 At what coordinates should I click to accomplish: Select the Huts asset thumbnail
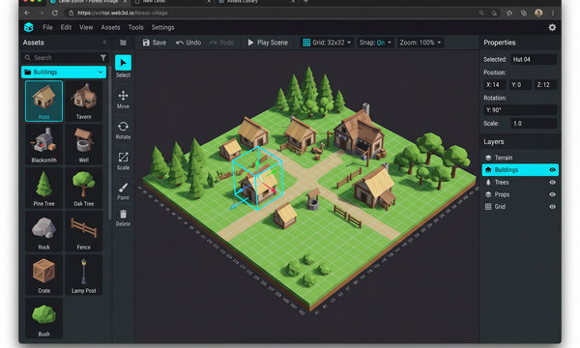point(43,101)
